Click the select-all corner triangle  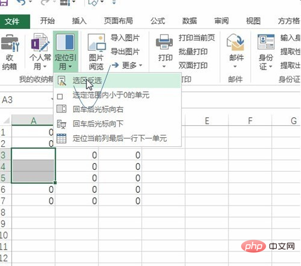7,120
